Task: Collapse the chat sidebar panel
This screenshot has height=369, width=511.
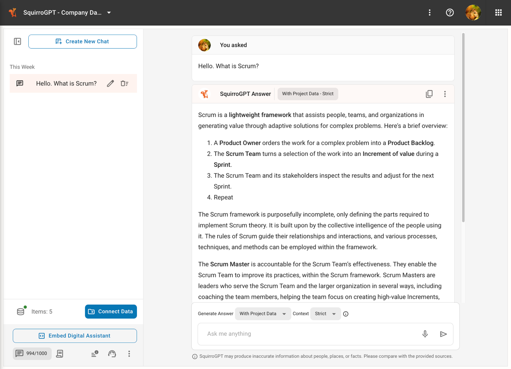Action: coord(18,42)
